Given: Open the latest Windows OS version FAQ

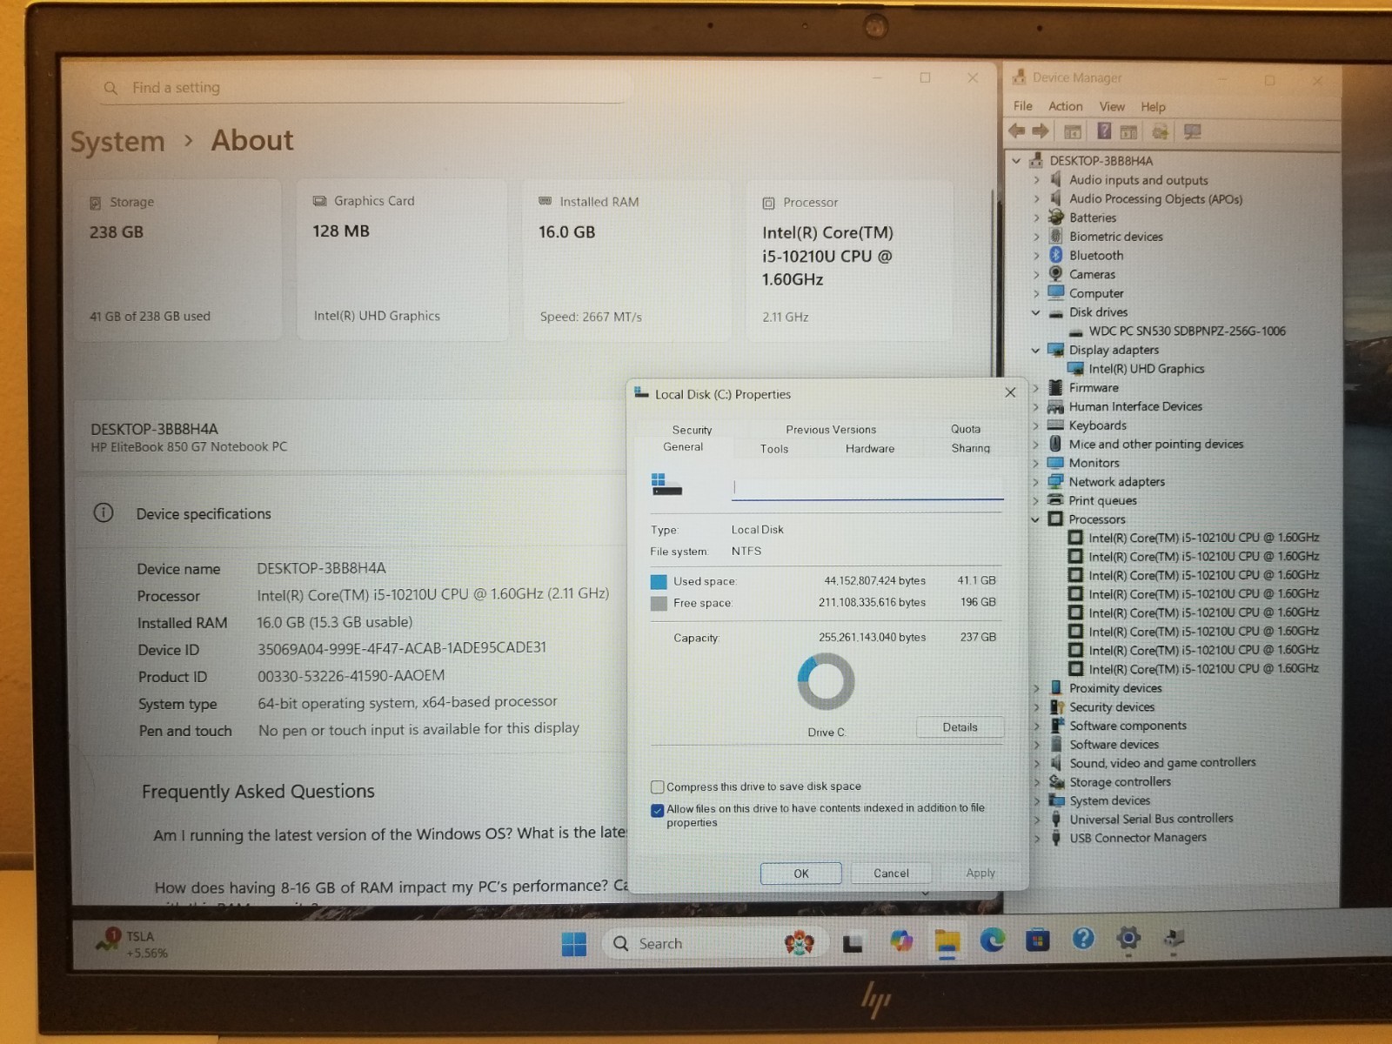Looking at the screenshot, I should tap(390, 834).
